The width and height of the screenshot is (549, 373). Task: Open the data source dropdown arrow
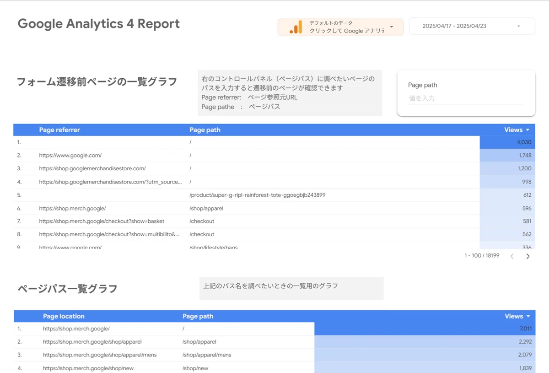pos(392,27)
